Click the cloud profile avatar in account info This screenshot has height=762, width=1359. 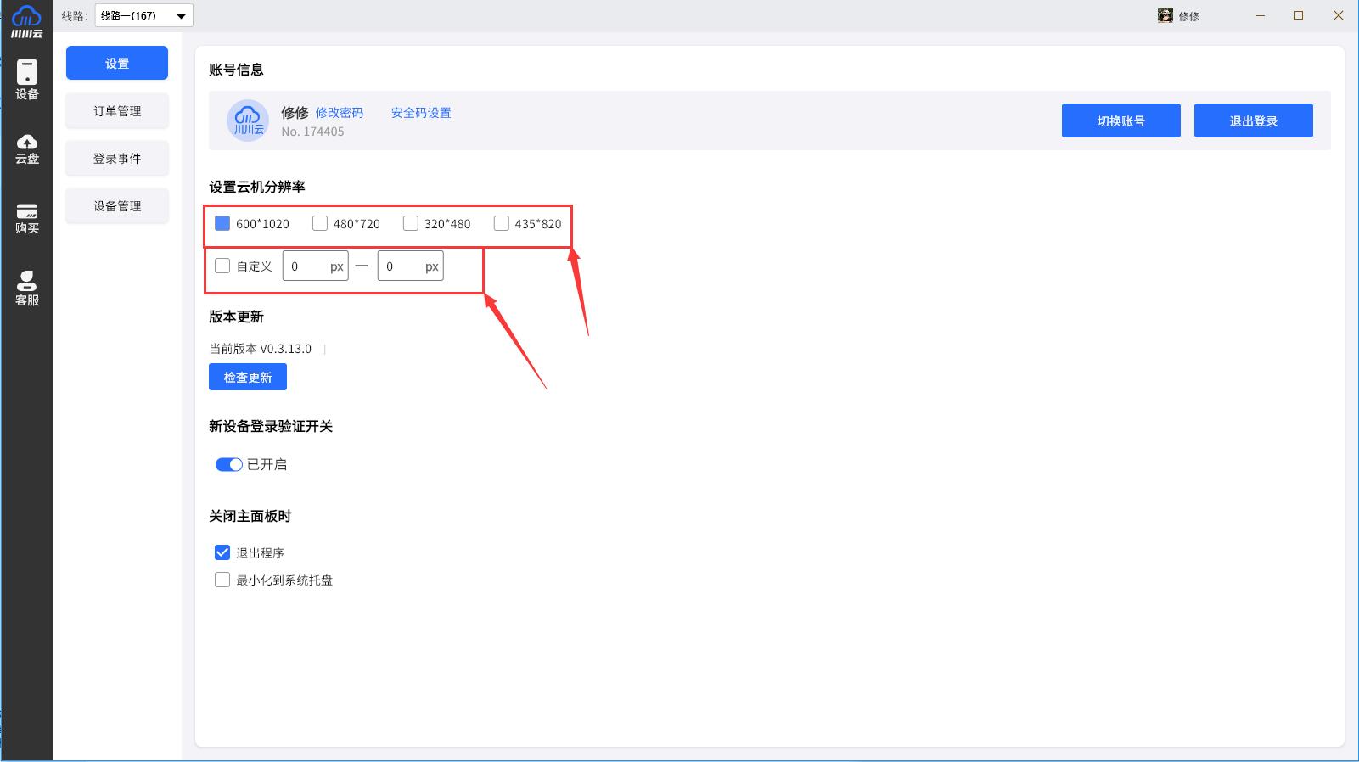point(248,120)
